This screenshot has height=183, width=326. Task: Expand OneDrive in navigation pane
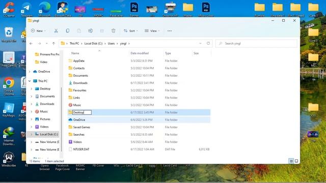tap(30, 72)
